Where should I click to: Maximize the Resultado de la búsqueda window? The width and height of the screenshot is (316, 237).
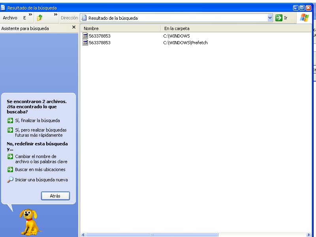point(302,8)
